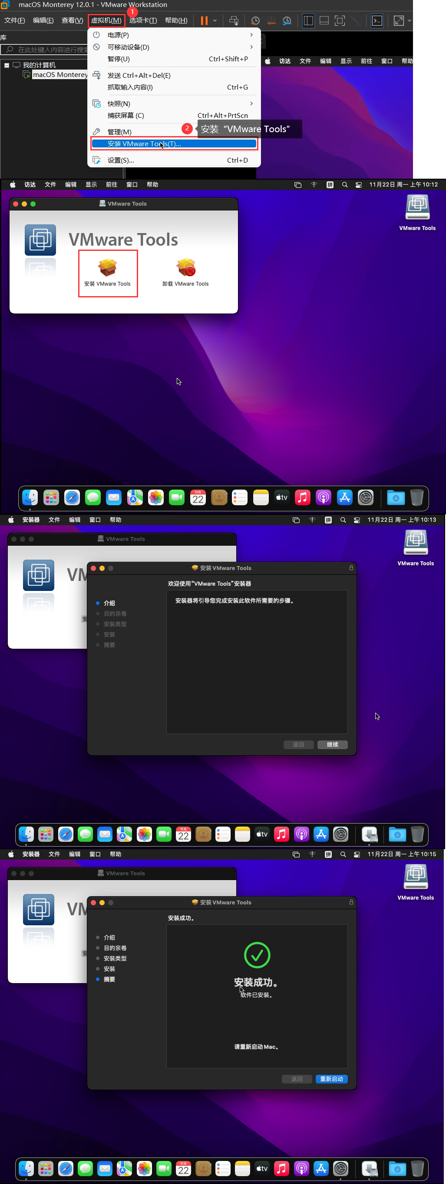Open the 编辑(E) menu in VMware Workstation

(43, 20)
